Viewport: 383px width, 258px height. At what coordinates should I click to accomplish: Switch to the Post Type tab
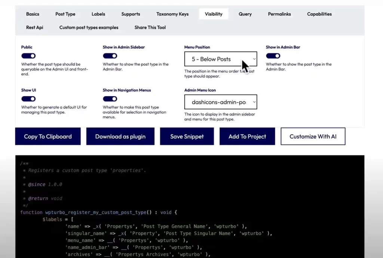click(x=65, y=14)
